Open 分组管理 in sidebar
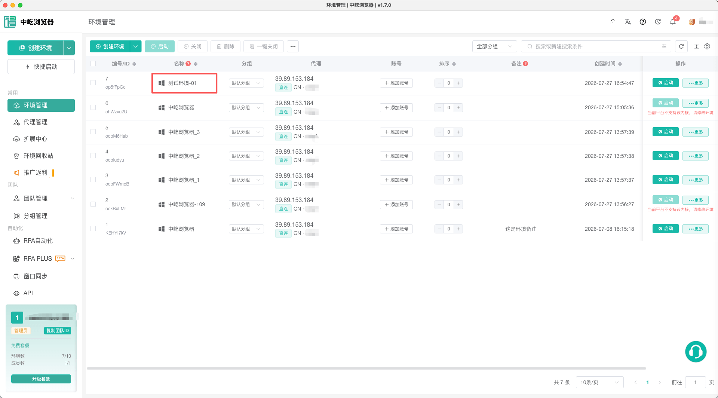 [41, 216]
